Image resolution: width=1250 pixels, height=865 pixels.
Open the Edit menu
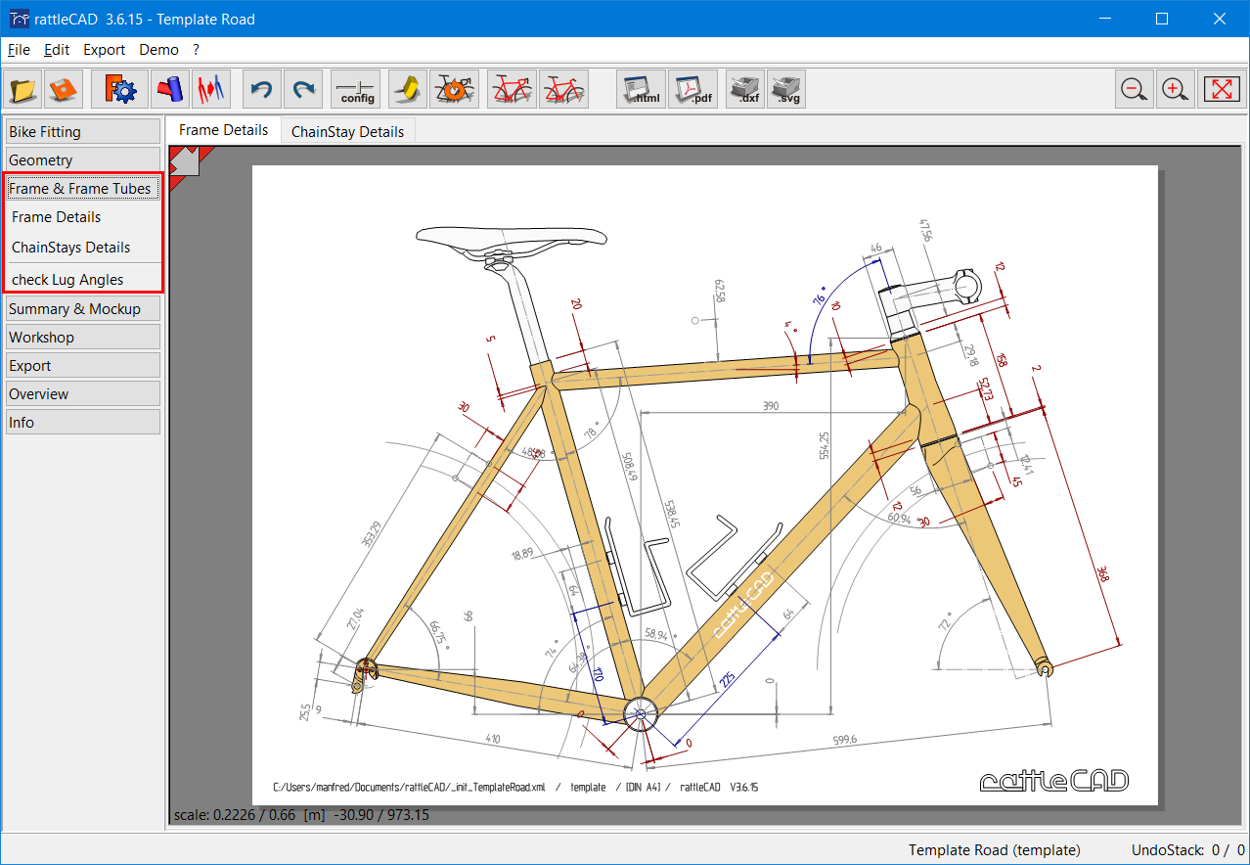tap(57, 50)
